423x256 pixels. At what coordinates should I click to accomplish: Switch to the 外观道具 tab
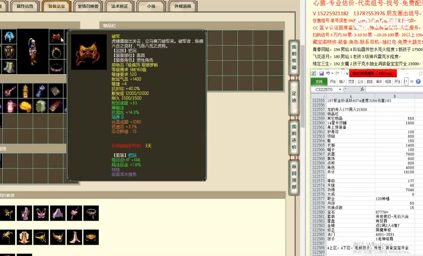(183, 6)
